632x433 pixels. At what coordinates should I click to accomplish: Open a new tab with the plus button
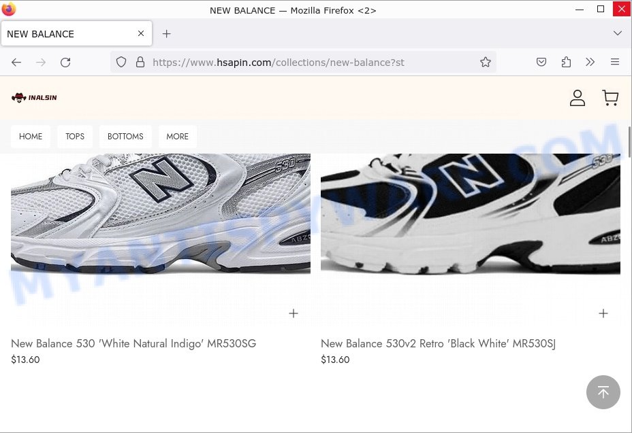[x=166, y=34]
